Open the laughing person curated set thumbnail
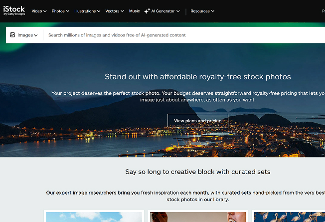The height and width of the screenshot is (222, 325). tap(198, 217)
